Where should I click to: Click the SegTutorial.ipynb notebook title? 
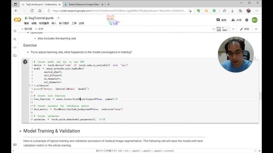pos(41,18)
